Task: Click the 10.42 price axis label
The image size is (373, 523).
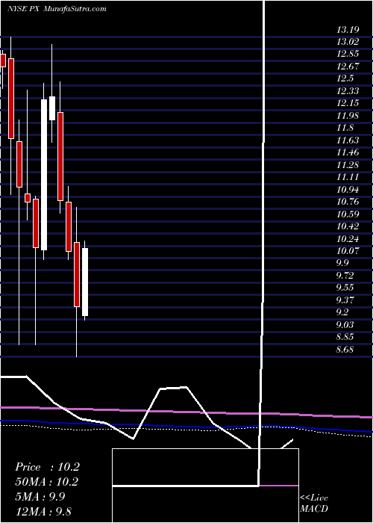Action: pyautogui.click(x=348, y=226)
